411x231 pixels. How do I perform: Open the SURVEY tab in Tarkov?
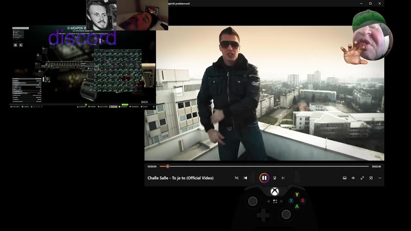(144, 107)
